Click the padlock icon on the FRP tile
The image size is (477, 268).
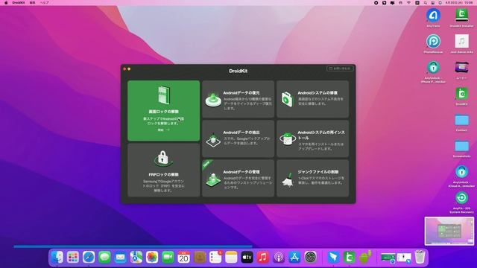(x=163, y=158)
